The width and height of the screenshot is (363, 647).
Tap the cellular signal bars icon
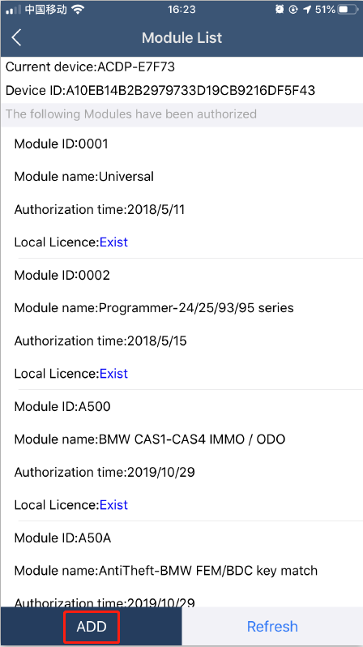[x=13, y=10]
